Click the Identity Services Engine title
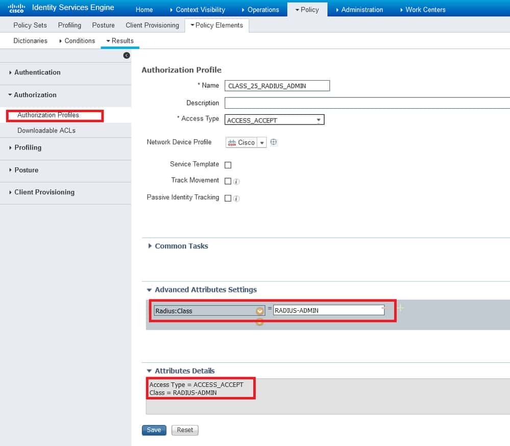Viewport: 510px width, 446px height. point(73,8)
